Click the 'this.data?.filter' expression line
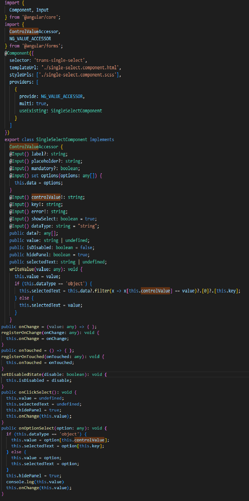249x501 pixels. coord(130,291)
